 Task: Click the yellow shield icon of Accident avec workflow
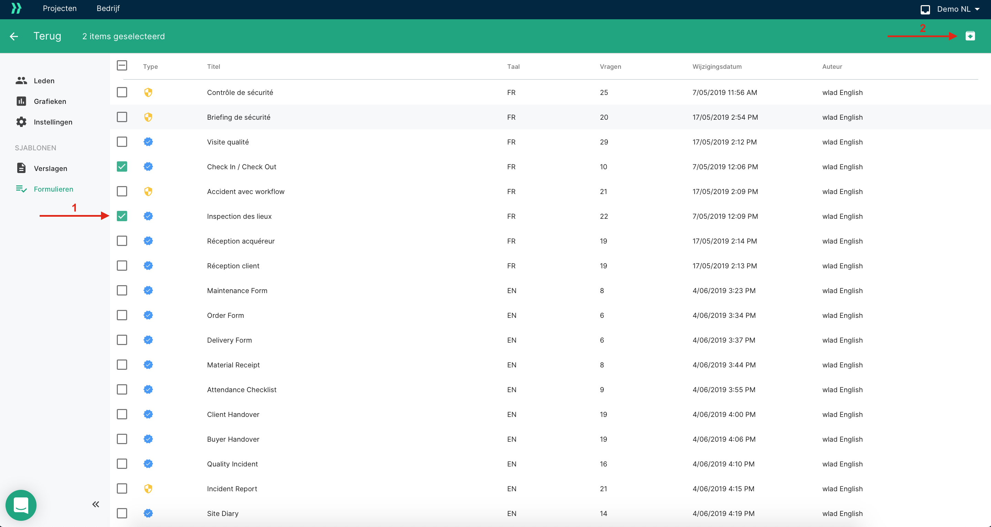pyautogui.click(x=148, y=191)
